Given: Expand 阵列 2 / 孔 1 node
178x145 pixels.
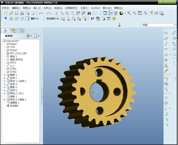Looking at the screenshot, I should [x=4, y=93].
